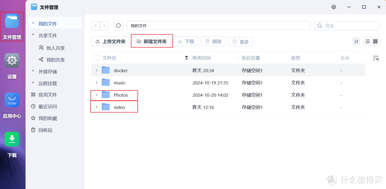Click the 删除 button
The height and width of the screenshot is (189, 386).
pos(213,41)
